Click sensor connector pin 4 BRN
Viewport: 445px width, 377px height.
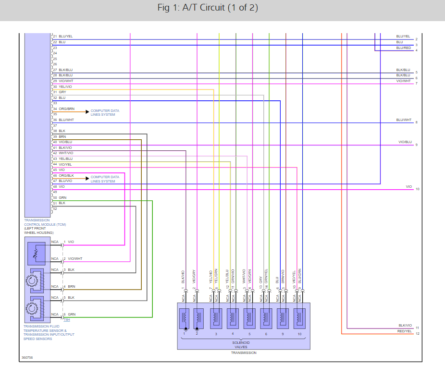tap(70, 287)
